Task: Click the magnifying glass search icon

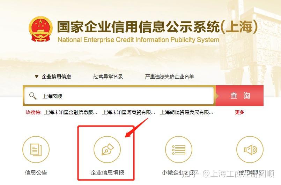Action: (33, 96)
